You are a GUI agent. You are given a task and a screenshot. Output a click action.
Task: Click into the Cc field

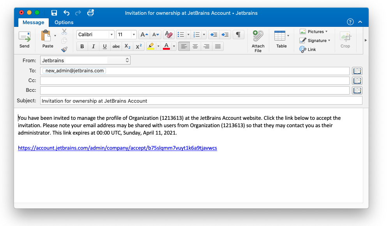(x=195, y=81)
